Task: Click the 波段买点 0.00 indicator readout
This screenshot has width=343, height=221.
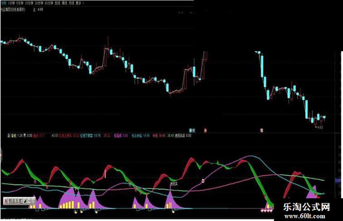Action: click(183, 136)
